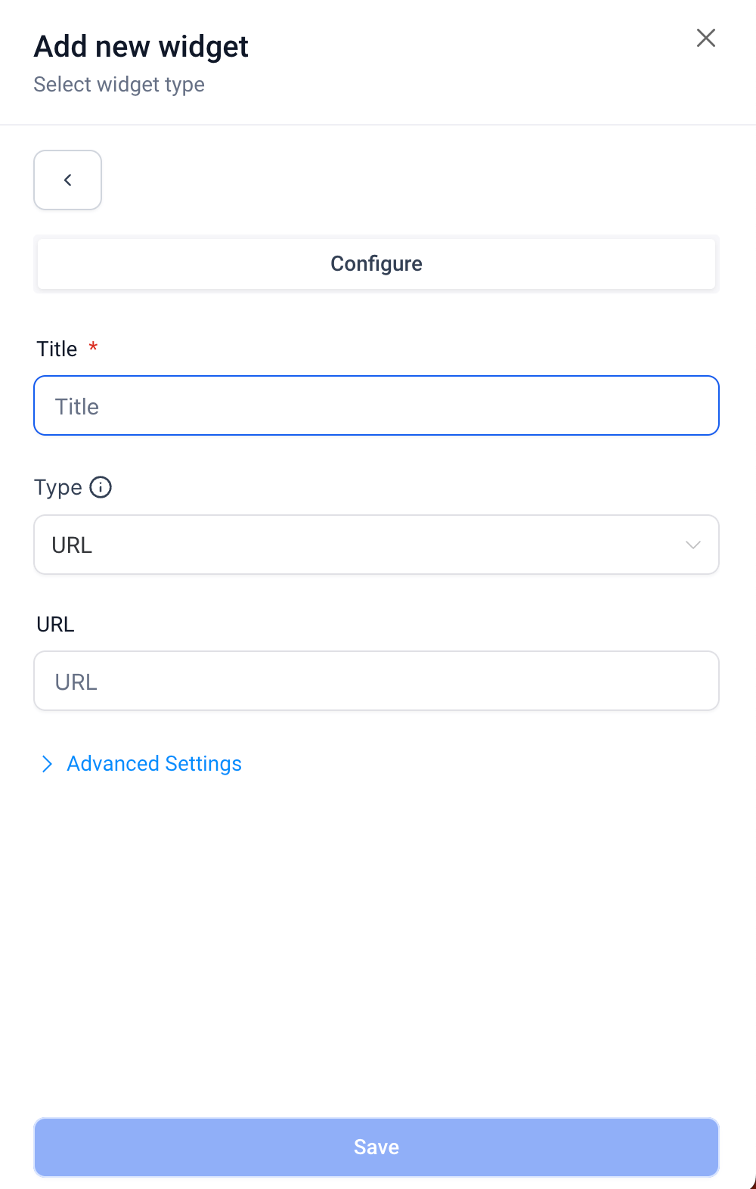Click the selected URL value in Type
This screenshot has height=1189, width=756.
[x=72, y=545]
